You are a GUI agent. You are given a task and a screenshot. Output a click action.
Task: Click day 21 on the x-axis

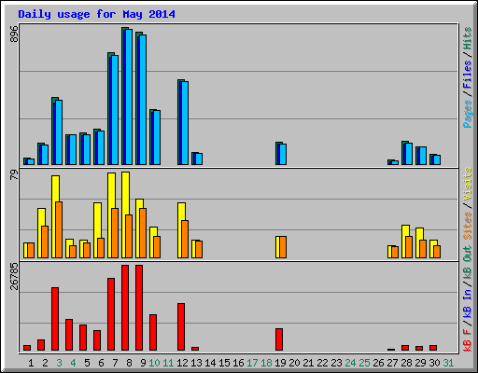[x=308, y=363]
